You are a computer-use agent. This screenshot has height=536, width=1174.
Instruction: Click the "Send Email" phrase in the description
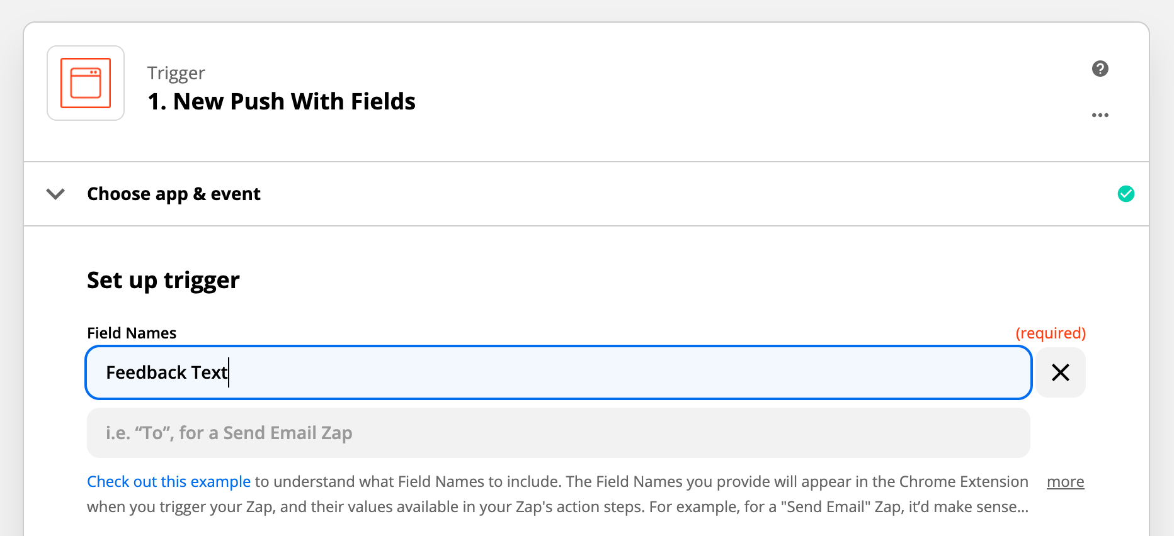825,507
